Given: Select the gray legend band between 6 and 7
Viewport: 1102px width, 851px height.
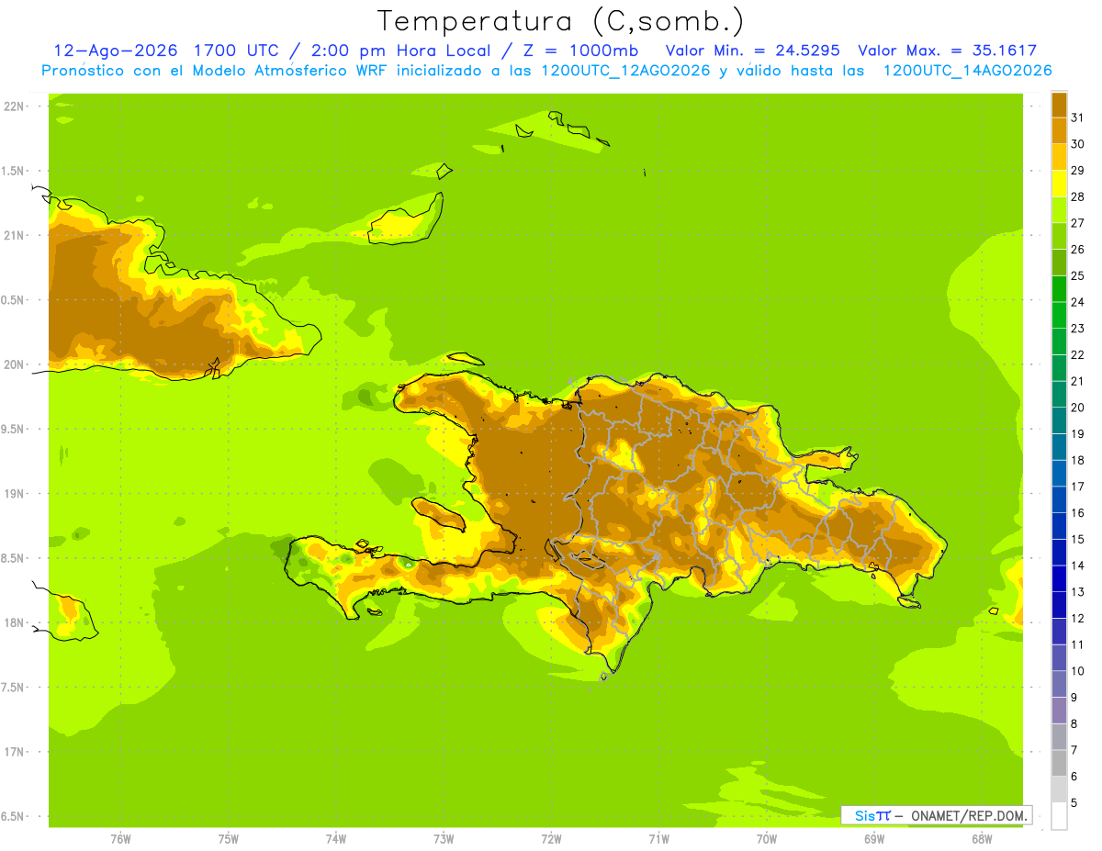Looking at the screenshot, I should 1059,763.
